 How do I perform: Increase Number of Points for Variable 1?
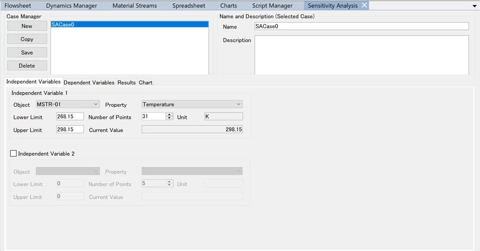(170, 115)
